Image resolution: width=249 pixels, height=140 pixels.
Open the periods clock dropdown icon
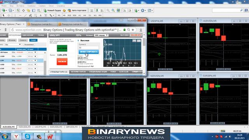point(143,10)
